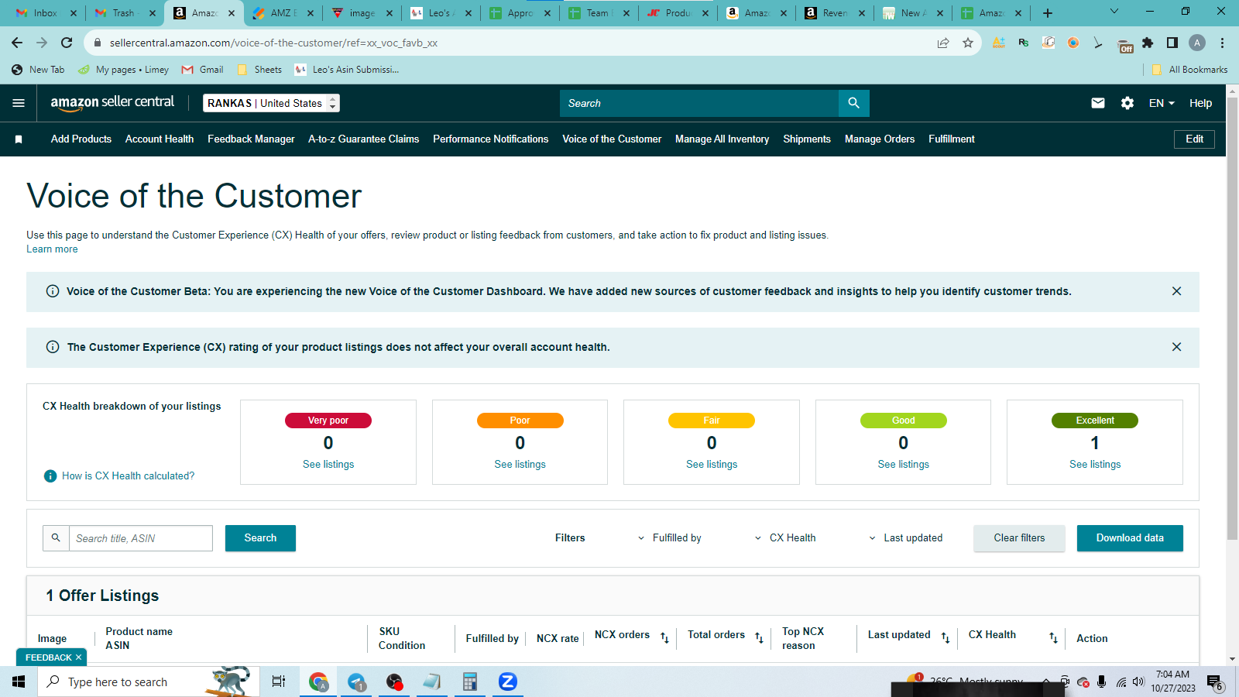
Task: Click the RS extension icon
Action: point(1024,43)
